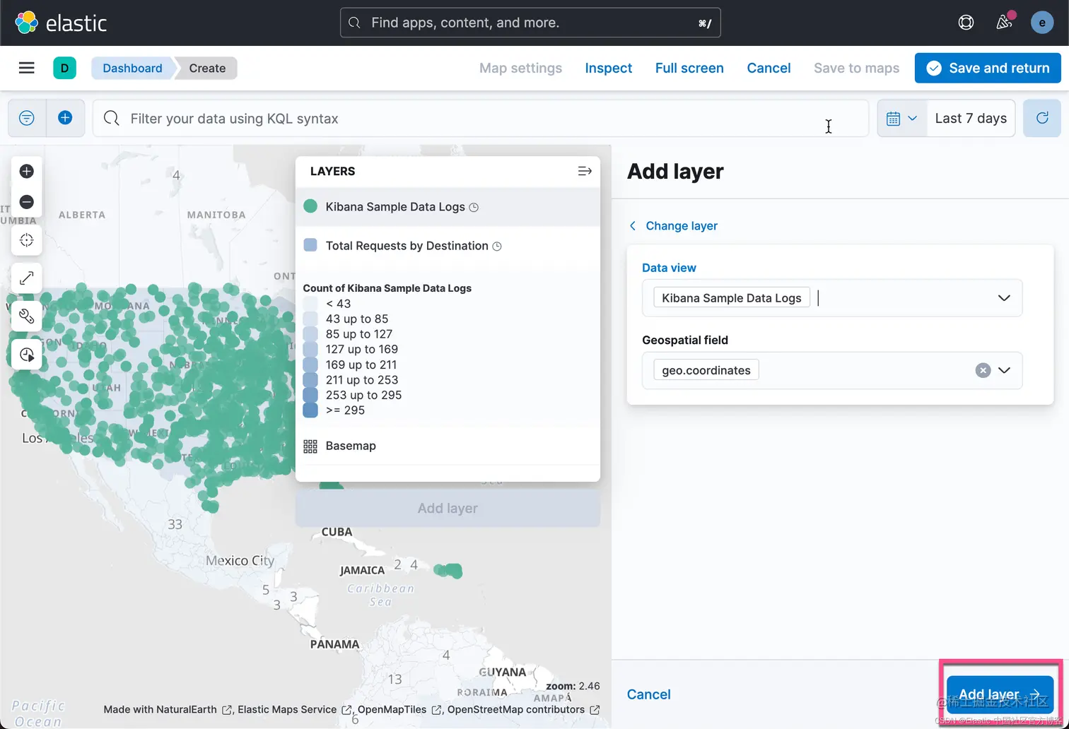
Task: Open the Last 7 days time picker
Action: click(x=971, y=118)
